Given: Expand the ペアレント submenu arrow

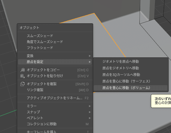Looking at the screenshot, I should (90, 118).
